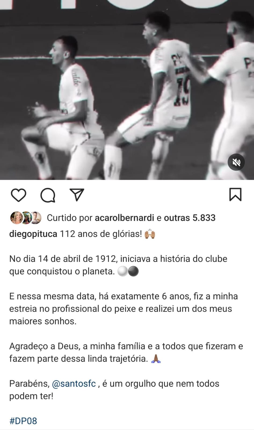The height and width of the screenshot is (430, 254).
Task: Open diegopituca profile from caption
Action: coord(33,234)
